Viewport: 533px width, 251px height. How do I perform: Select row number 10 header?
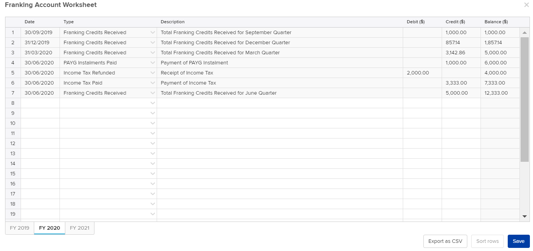pos(13,123)
